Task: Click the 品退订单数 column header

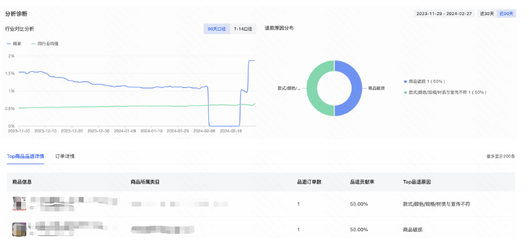Action: click(x=309, y=182)
